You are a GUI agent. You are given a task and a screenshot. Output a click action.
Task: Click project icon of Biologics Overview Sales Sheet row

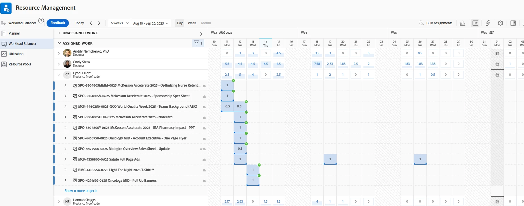pos(75,149)
